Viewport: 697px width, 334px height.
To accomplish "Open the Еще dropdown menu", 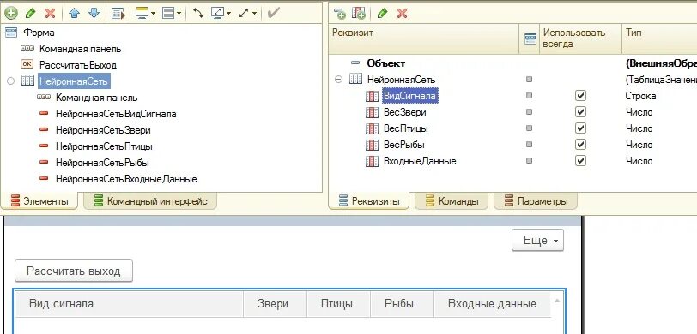I will 538,241.
